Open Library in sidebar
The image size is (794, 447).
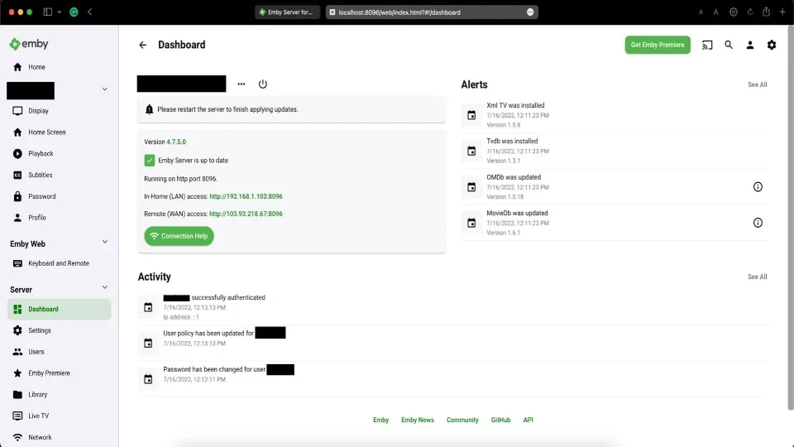60,394
